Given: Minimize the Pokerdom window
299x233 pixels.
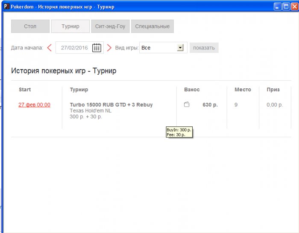Looking at the screenshot, I should pos(277,7).
